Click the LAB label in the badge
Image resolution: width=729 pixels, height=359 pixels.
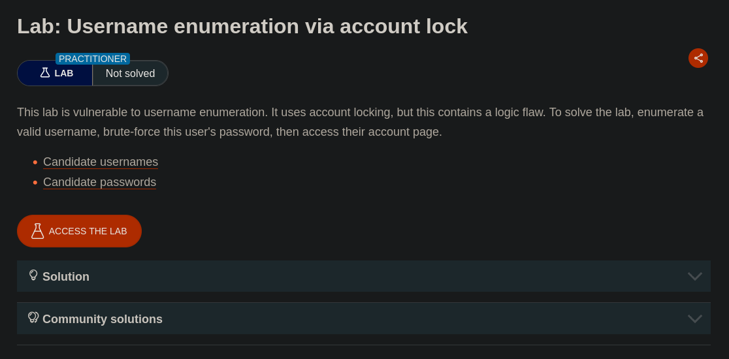[64, 73]
